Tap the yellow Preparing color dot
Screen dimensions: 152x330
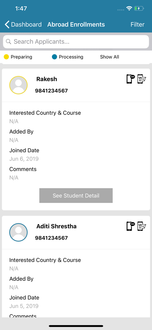pyautogui.click(x=6, y=57)
